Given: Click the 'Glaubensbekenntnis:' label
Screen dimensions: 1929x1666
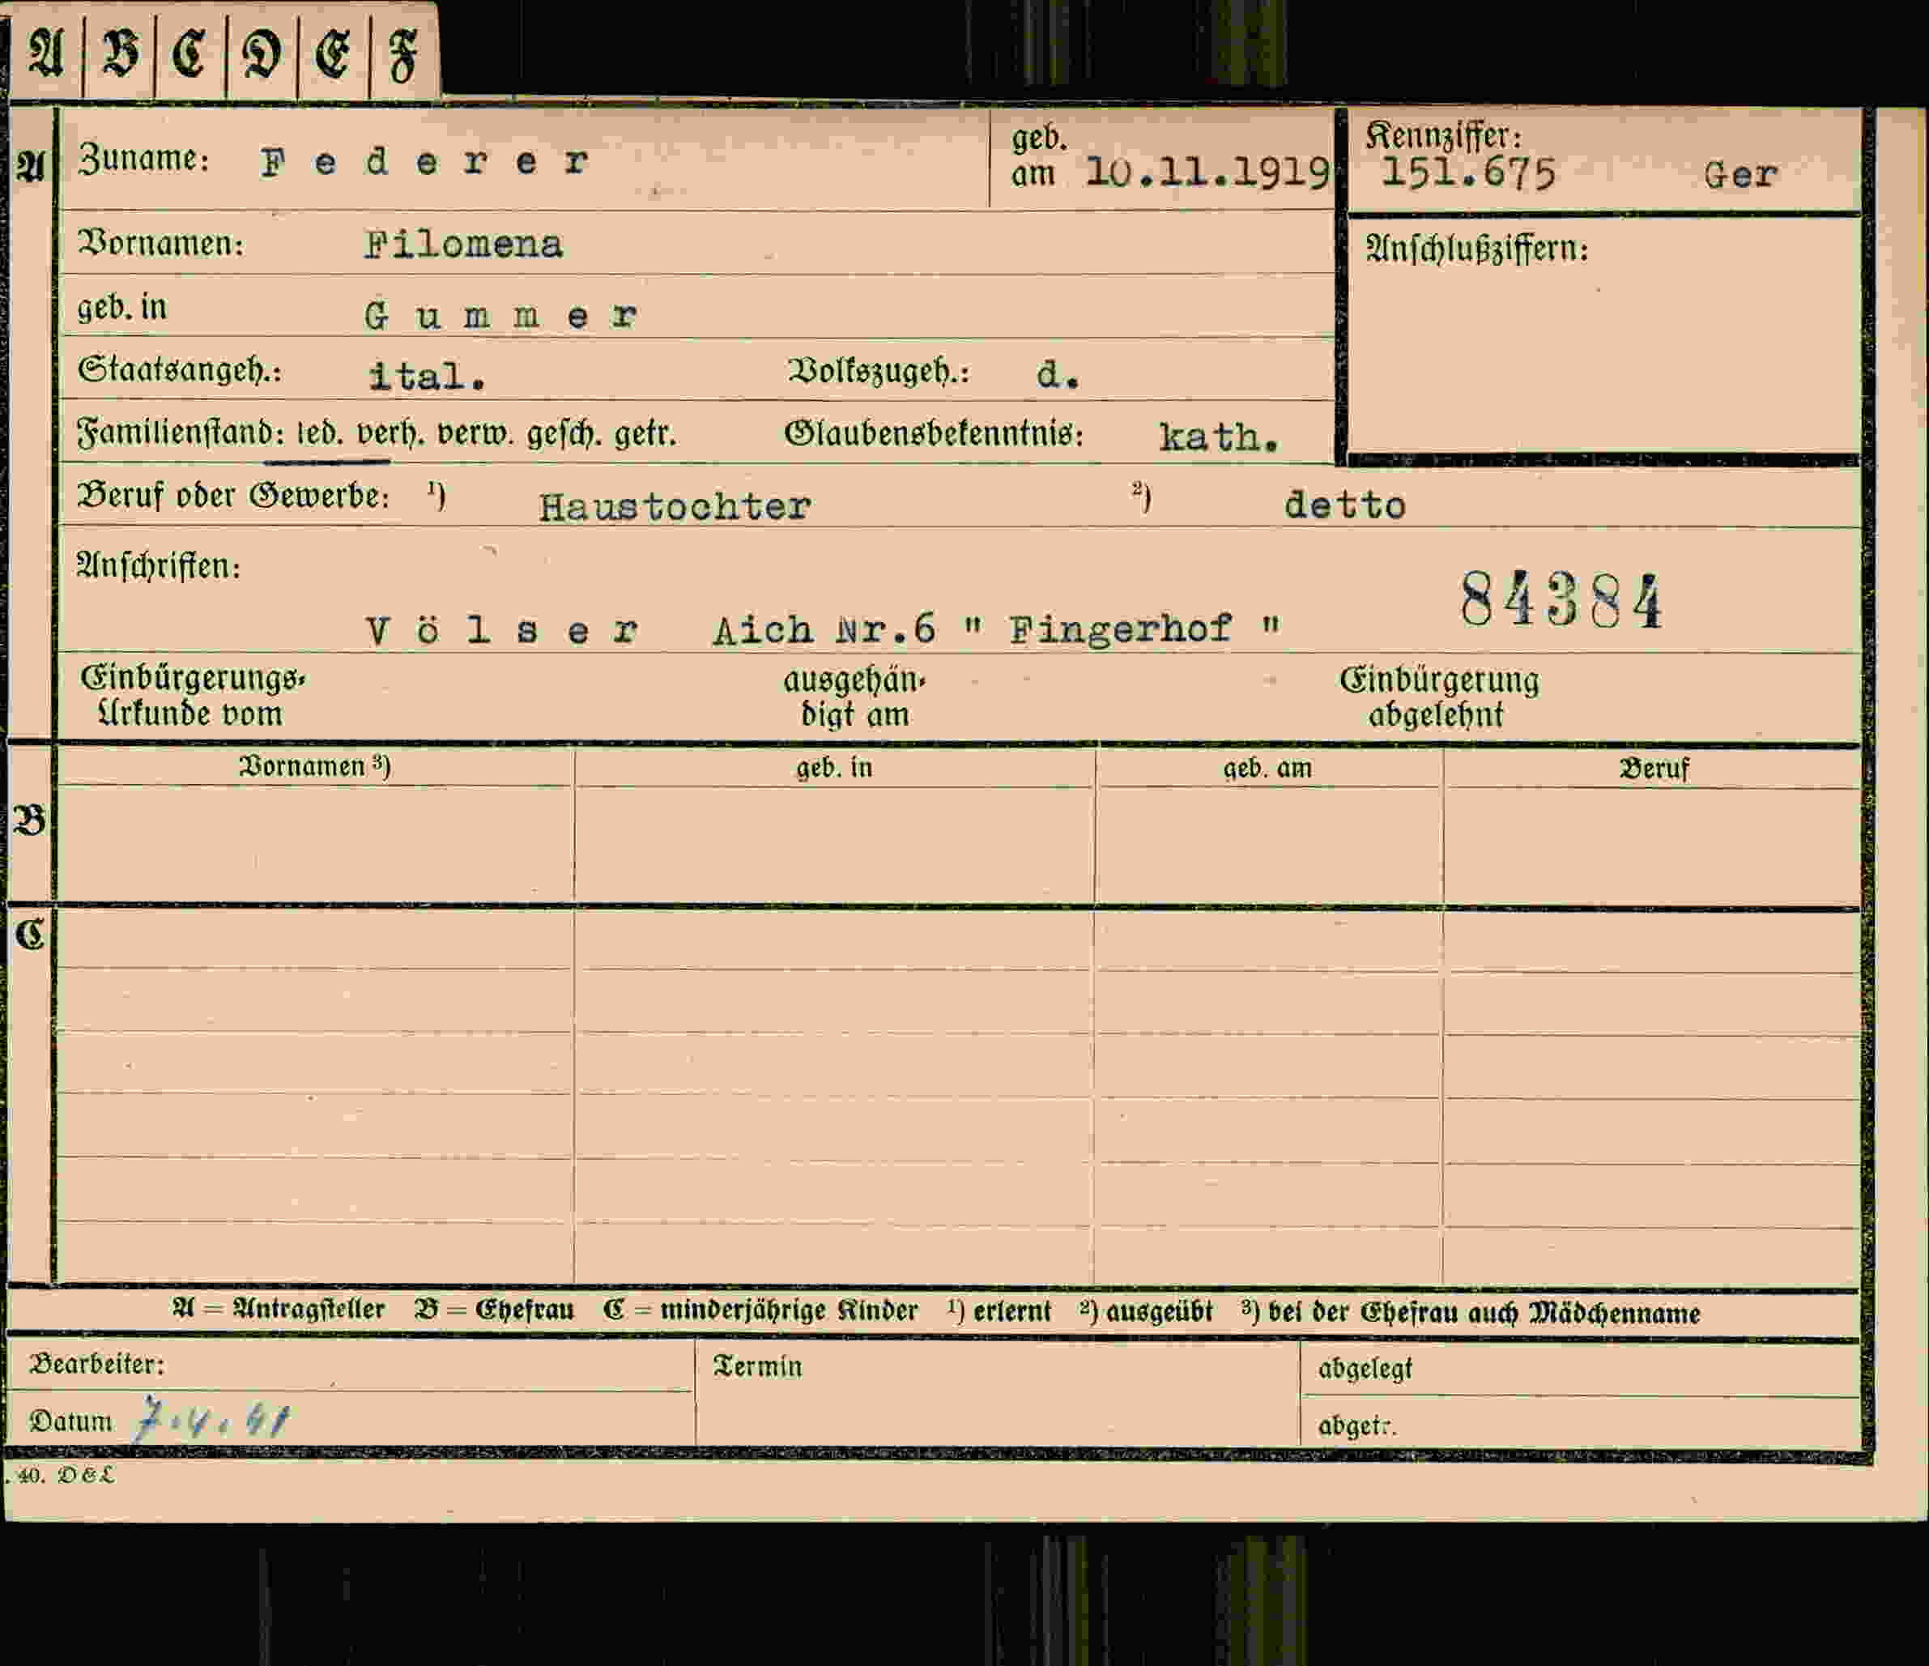Looking at the screenshot, I should (x=934, y=433).
